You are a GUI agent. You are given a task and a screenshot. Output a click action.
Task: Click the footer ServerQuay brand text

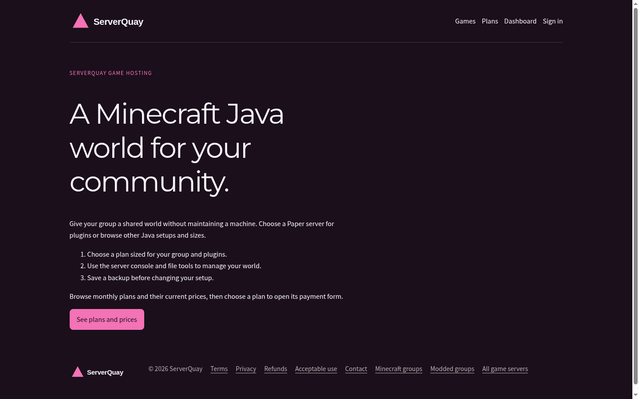click(x=105, y=372)
